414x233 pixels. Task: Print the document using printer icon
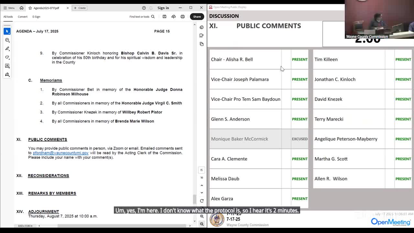click(x=182, y=17)
